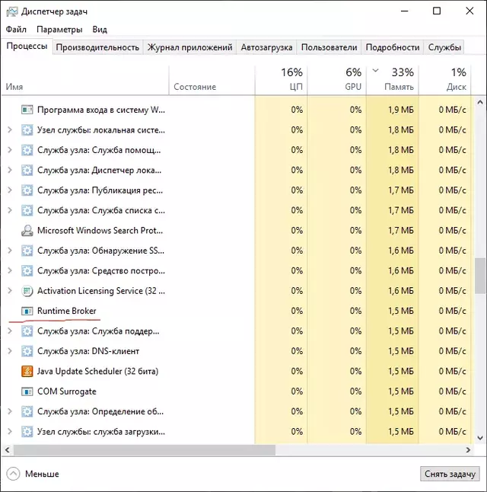Image resolution: width=487 pixels, height=492 pixels.
Task: Expand Узел службы: локальная система group
Action: pos(9,129)
